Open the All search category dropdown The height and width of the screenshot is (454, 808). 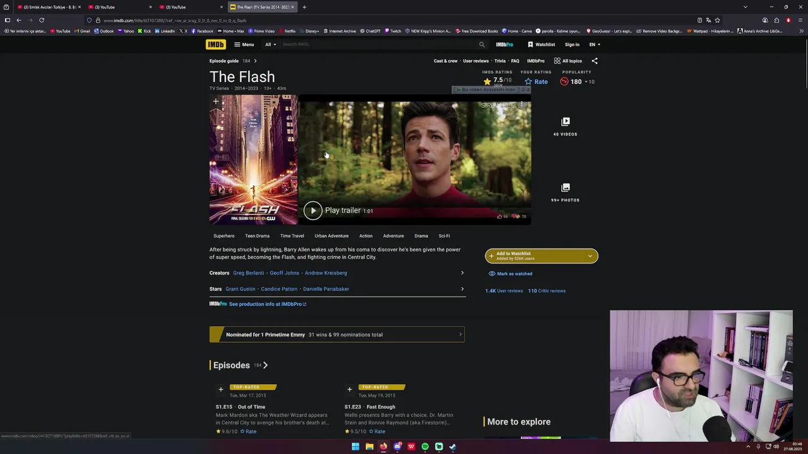coord(270,44)
